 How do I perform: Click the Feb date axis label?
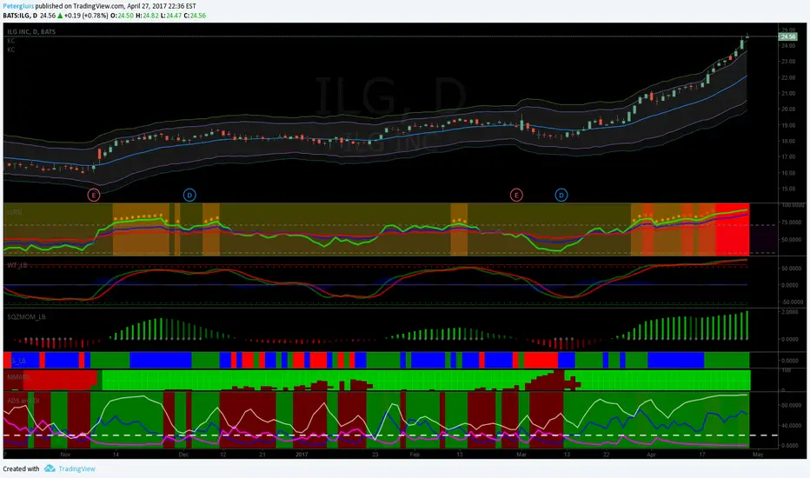point(415,455)
